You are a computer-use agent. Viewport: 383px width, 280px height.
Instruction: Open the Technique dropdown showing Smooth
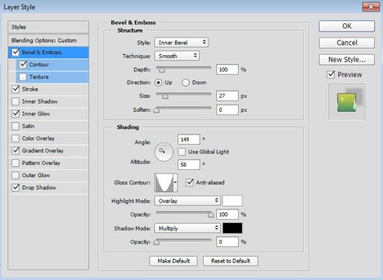point(177,56)
